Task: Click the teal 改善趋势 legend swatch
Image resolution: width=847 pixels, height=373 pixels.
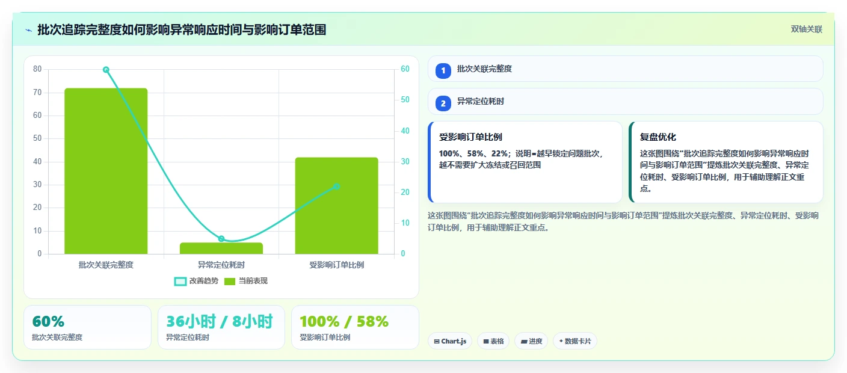Action: click(x=180, y=281)
